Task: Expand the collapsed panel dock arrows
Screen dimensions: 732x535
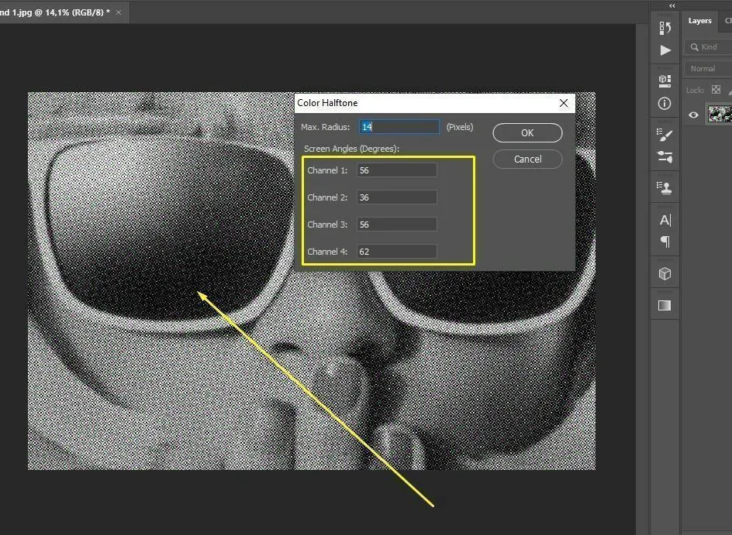Action: click(672, 5)
